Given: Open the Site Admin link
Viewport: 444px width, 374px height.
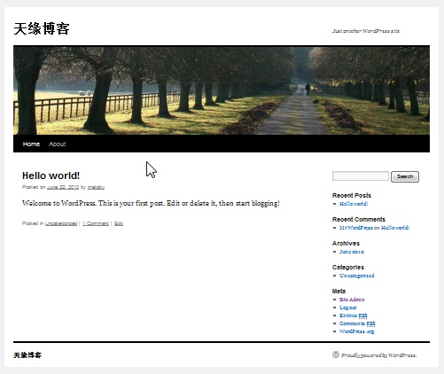Looking at the screenshot, I should point(352,300).
